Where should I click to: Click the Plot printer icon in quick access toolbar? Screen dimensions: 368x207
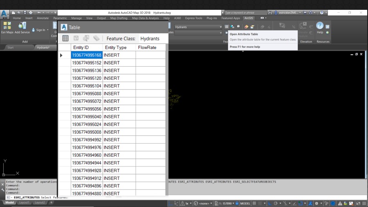[31, 13]
